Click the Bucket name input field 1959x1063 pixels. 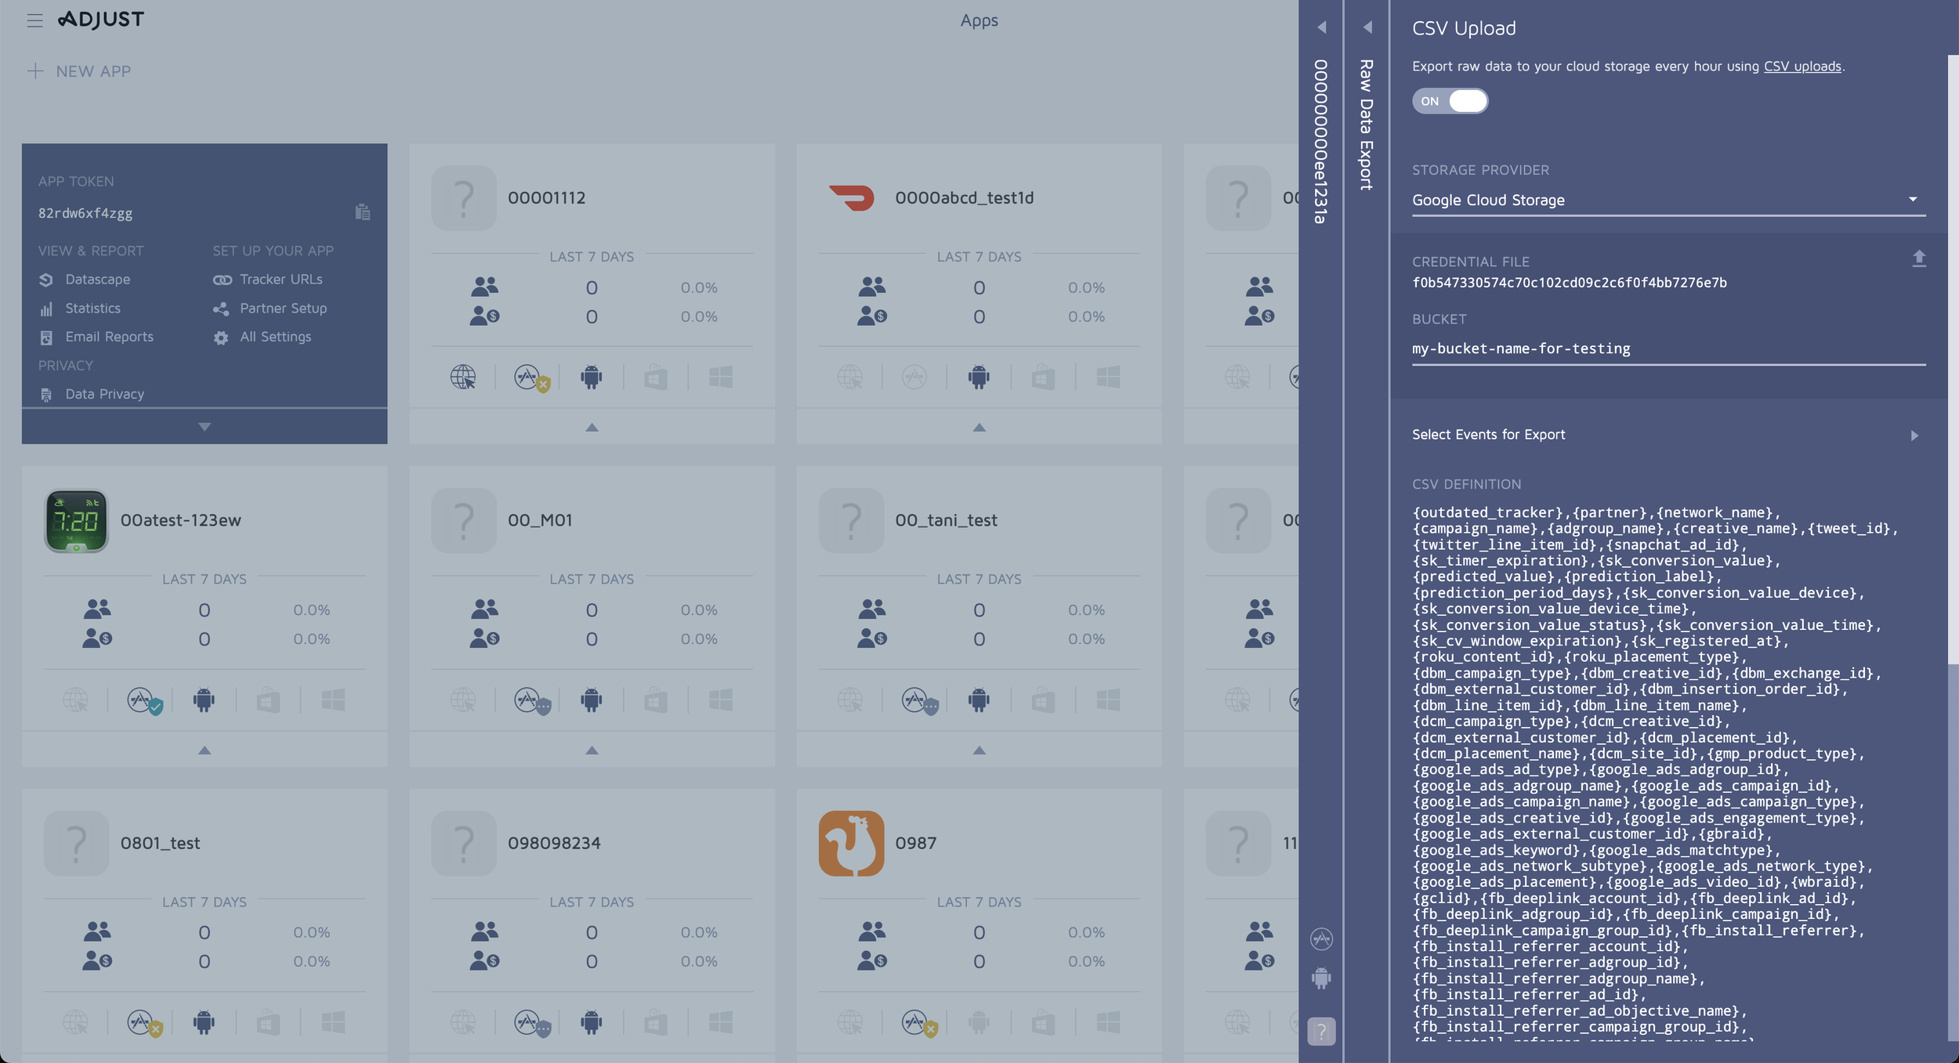click(1668, 349)
